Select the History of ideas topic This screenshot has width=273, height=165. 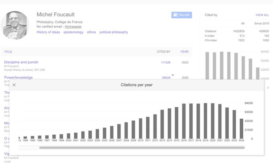(48, 32)
